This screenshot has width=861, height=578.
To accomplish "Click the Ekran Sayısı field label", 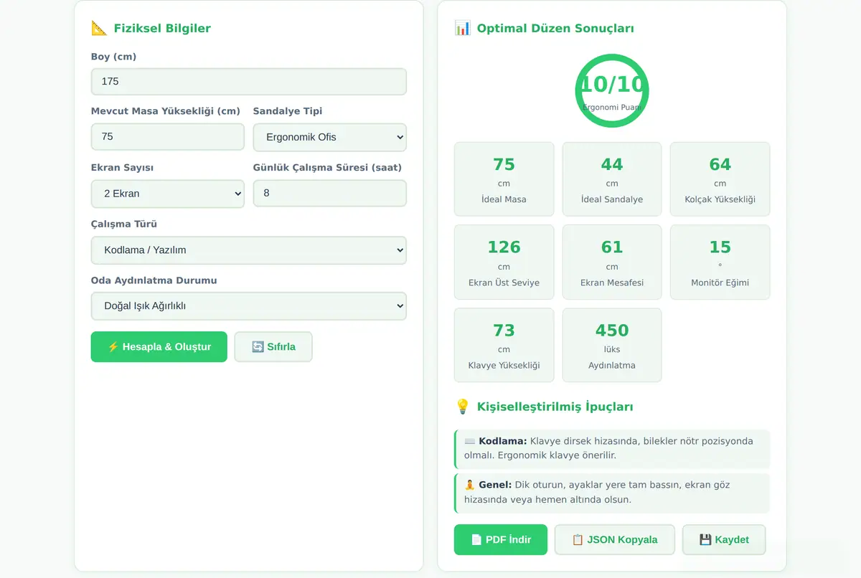I will (x=122, y=168).
